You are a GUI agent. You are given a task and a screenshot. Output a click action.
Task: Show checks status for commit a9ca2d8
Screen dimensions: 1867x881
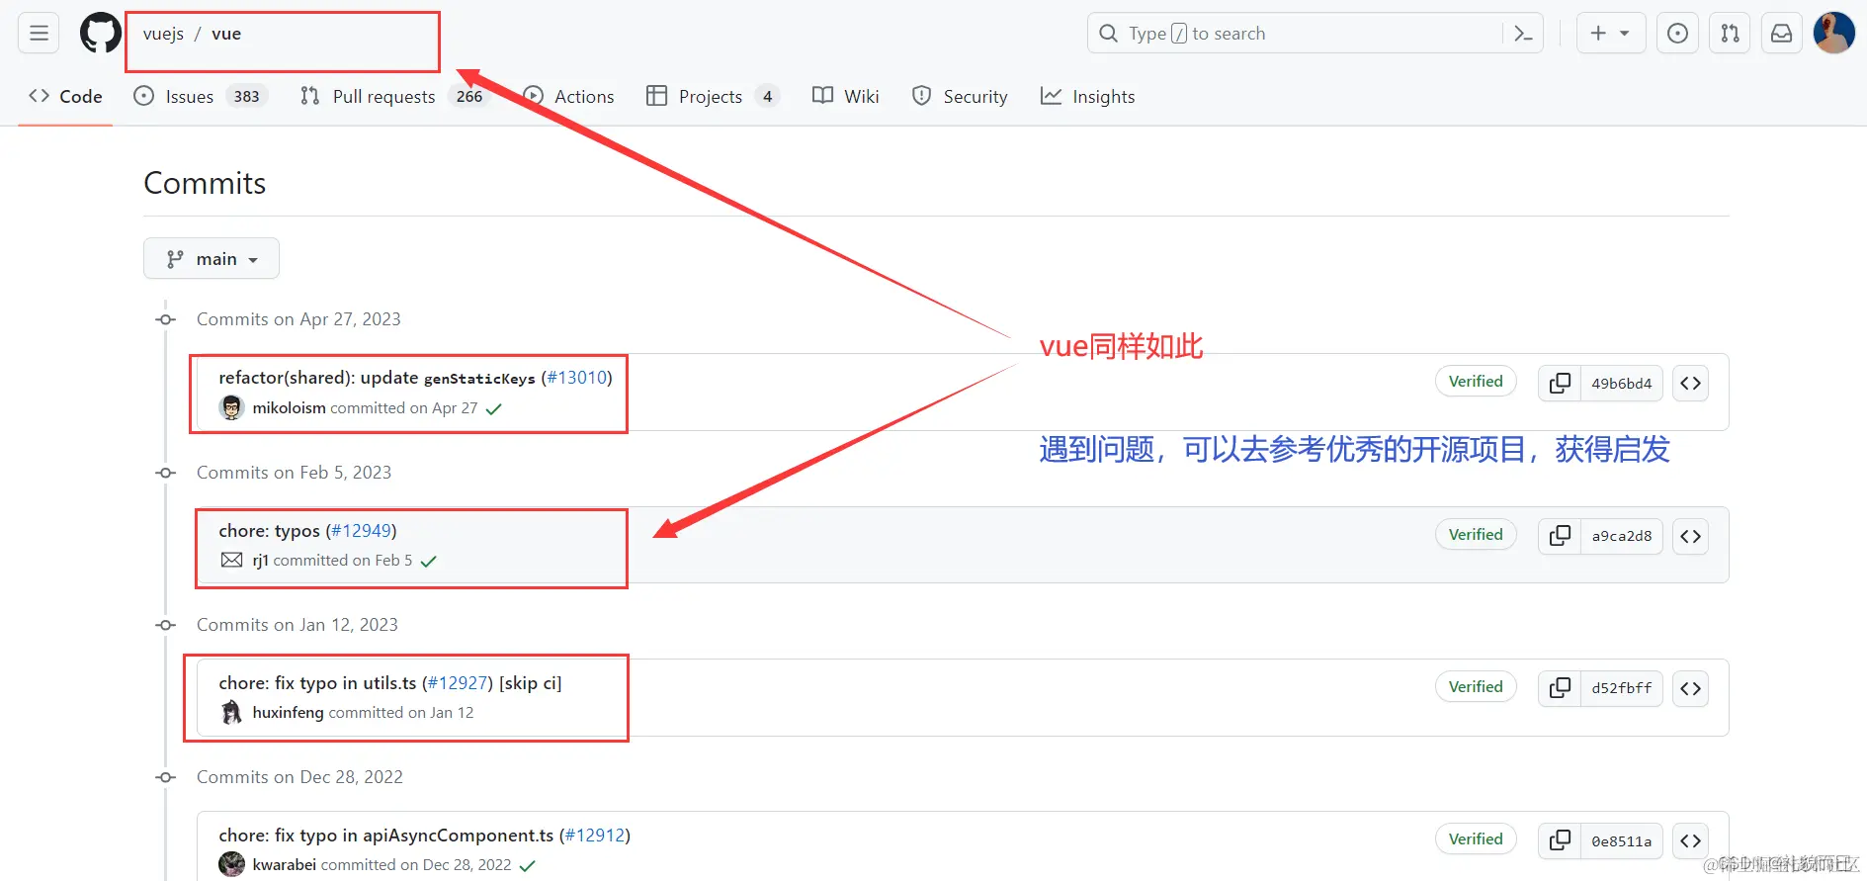click(x=428, y=561)
